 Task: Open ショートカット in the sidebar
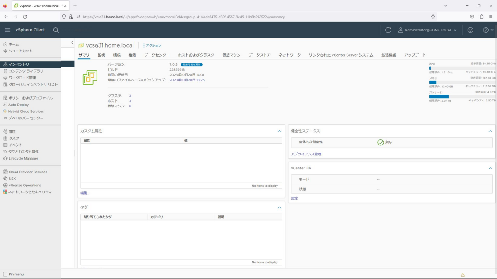18,51
